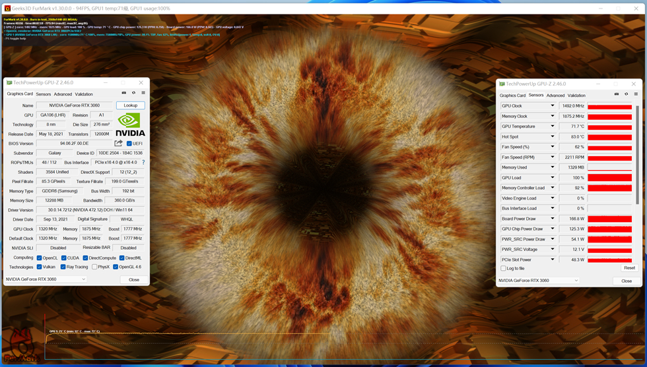Open the GPU Temperature sensor dropdown
Screen dimensions: 647x367
(552, 127)
